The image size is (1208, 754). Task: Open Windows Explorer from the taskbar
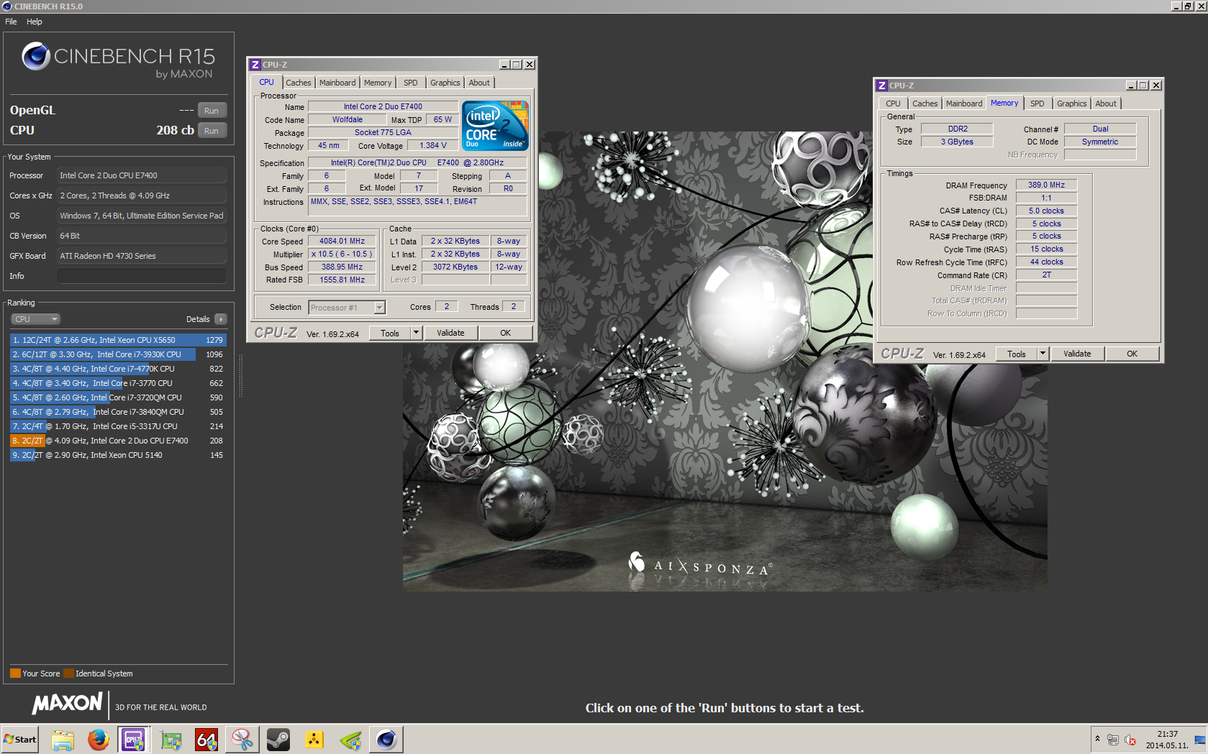coord(63,740)
